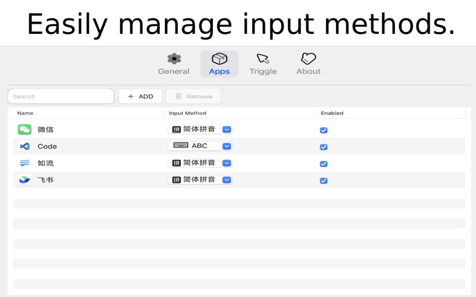Click the VS Code app icon

pos(24,146)
